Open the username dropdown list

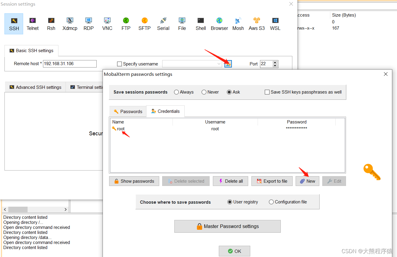coord(219,64)
